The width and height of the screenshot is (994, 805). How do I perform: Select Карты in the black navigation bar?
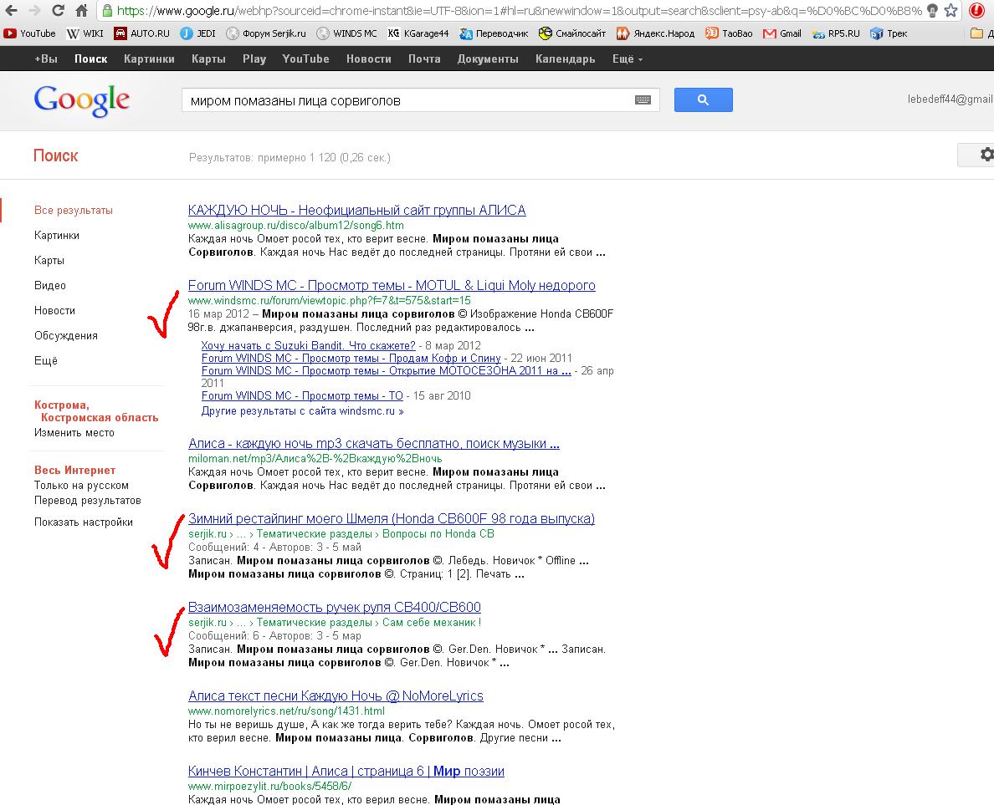[x=208, y=59]
